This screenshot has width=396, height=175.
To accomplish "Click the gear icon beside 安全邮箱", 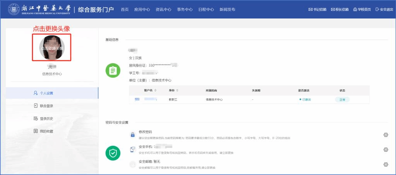I will click(386, 164).
